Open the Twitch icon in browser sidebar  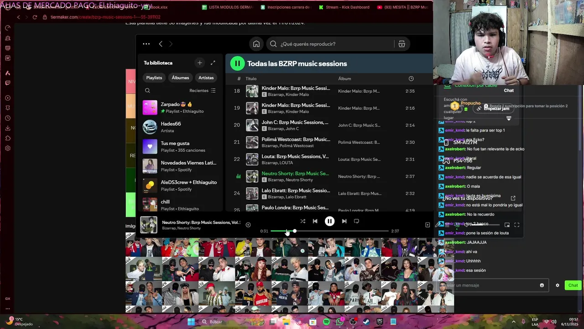click(x=8, y=83)
